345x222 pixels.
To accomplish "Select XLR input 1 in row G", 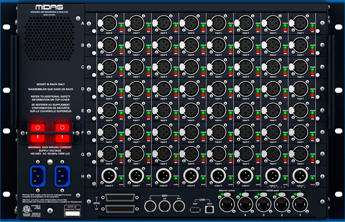I will point(300,154).
